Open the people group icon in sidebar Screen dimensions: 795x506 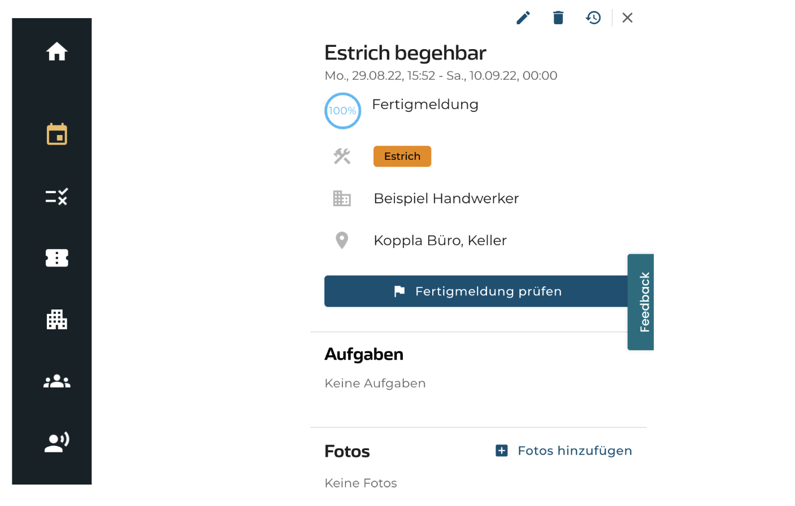(57, 382)
